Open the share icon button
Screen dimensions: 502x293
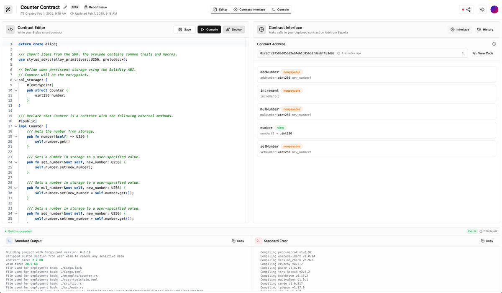466,10
